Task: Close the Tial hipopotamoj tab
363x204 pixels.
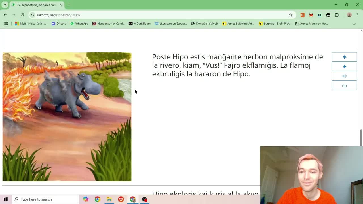Action: click(60, 5)
